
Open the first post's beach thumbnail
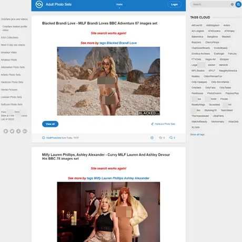click(x=108, y=81)
